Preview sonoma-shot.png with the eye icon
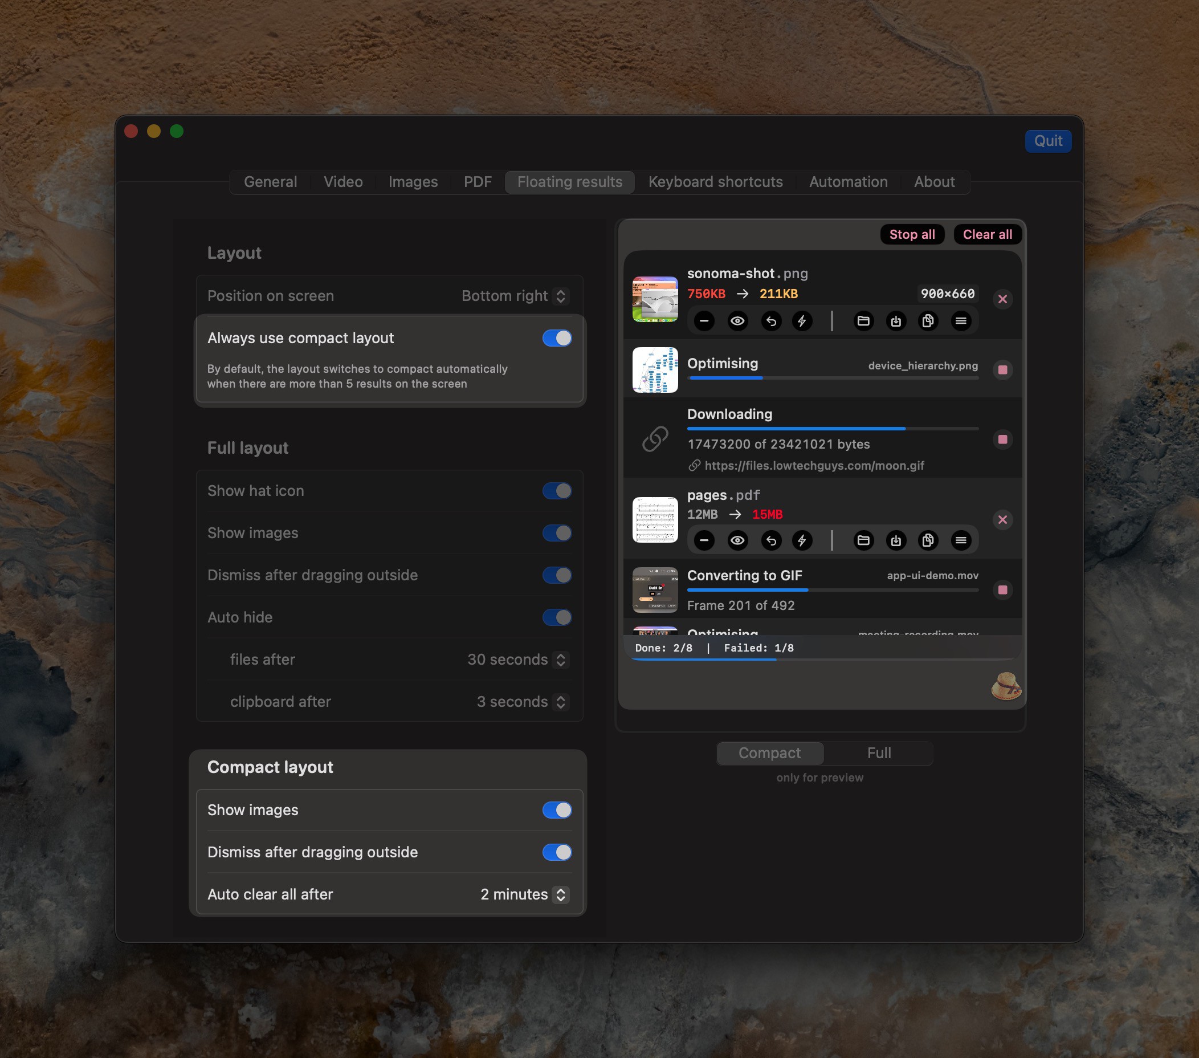The height and width of the screenshot is (1058, 1199). pyautogui.click(x=738, y=321)
